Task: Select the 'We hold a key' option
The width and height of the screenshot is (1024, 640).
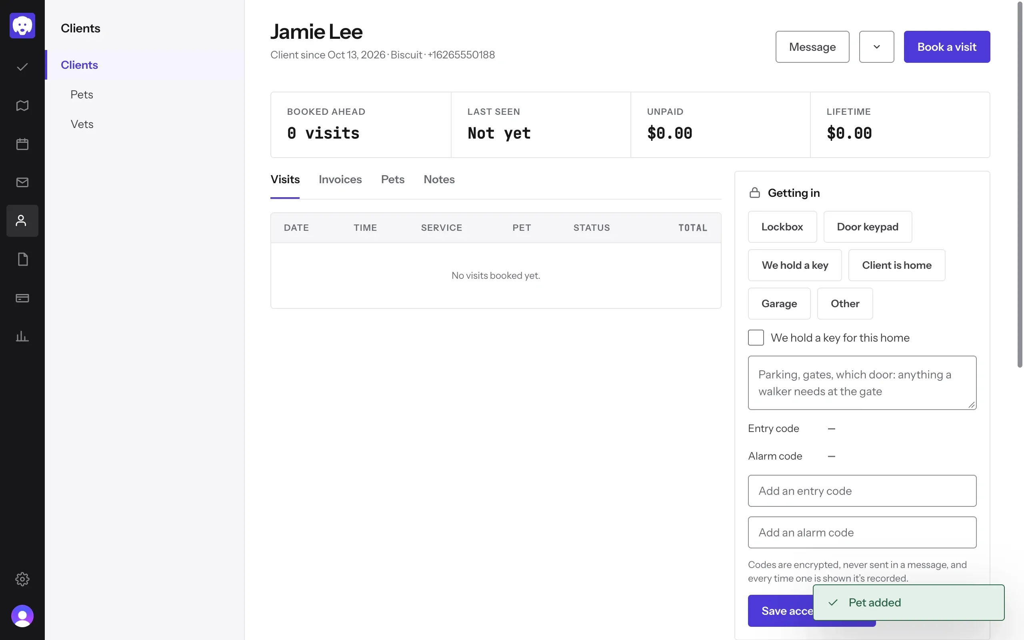Action: (795, 265)
